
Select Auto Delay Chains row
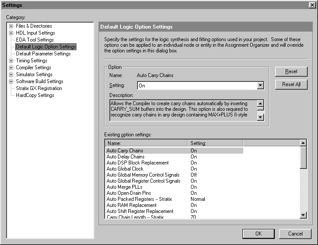click(x=174, y=157)
